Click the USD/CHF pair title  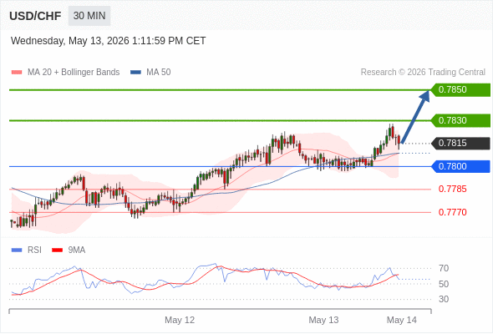(x=35, y=16)
